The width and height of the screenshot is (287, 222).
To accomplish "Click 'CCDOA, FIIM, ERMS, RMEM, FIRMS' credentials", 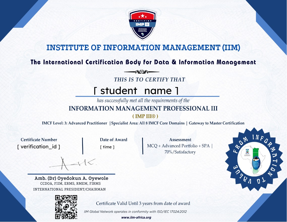I will (71, 183).
